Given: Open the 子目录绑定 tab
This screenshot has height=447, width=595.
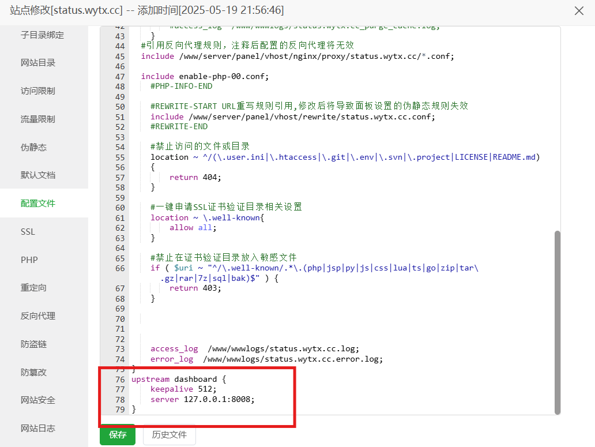Looking at the screenshot, I should click(42, 35).
